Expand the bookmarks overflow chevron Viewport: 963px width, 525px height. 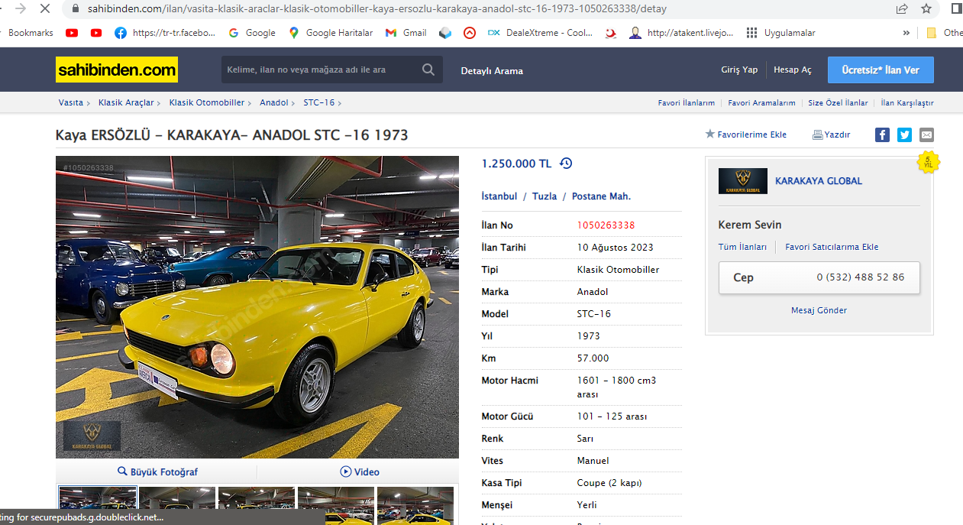906,33
